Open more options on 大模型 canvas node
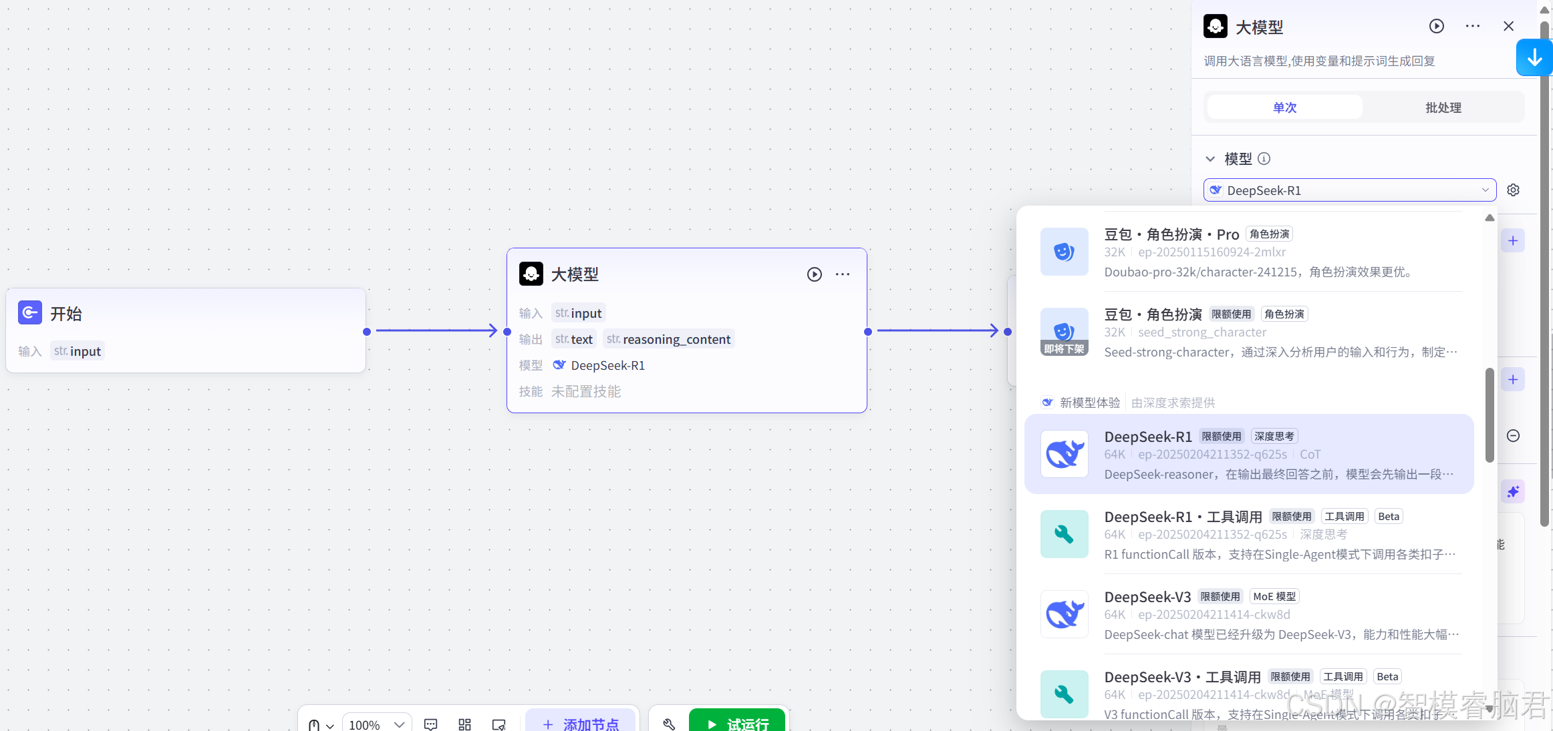1553x731 pixels. click(x=843, y=274)
